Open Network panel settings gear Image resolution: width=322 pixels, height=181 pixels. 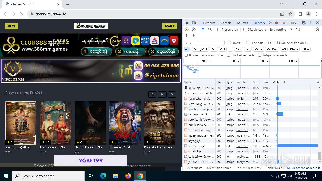click(317, 29)
